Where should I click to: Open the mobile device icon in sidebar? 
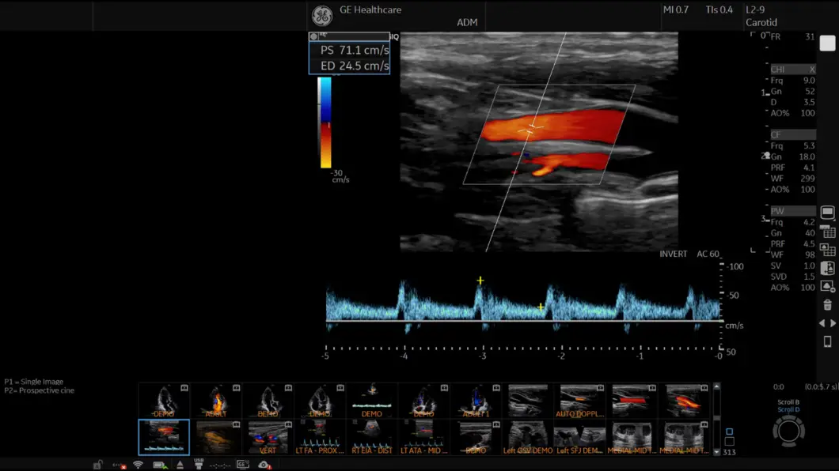[827, 341]
